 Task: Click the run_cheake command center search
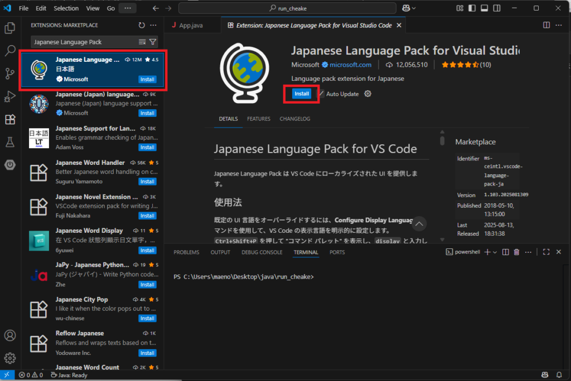tap(287, 8)
